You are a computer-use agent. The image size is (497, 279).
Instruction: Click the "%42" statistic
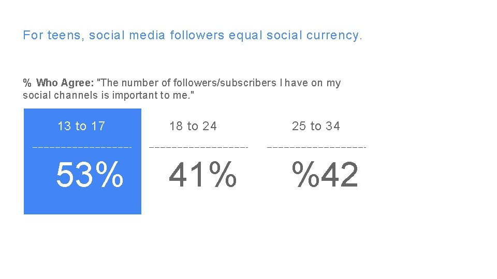click(x=325, y=175)
